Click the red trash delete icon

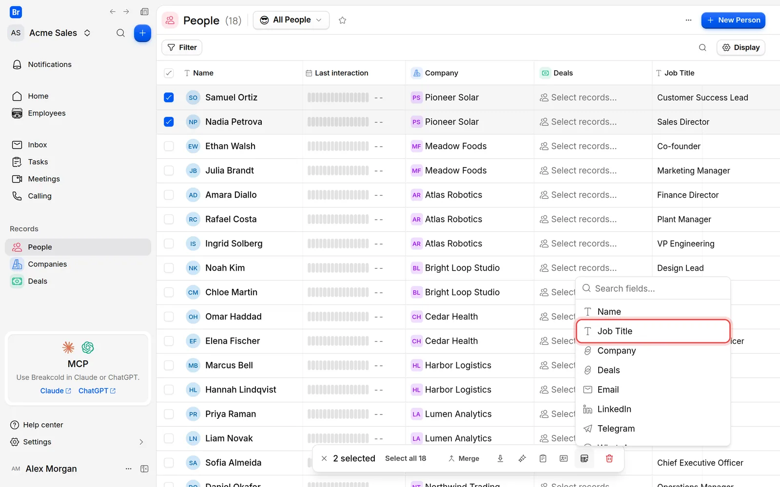[609, 458]
